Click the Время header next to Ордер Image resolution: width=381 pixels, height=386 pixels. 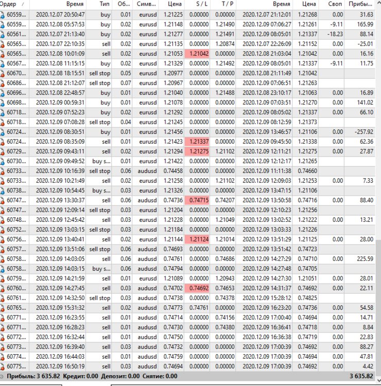[x=58, y=4]
